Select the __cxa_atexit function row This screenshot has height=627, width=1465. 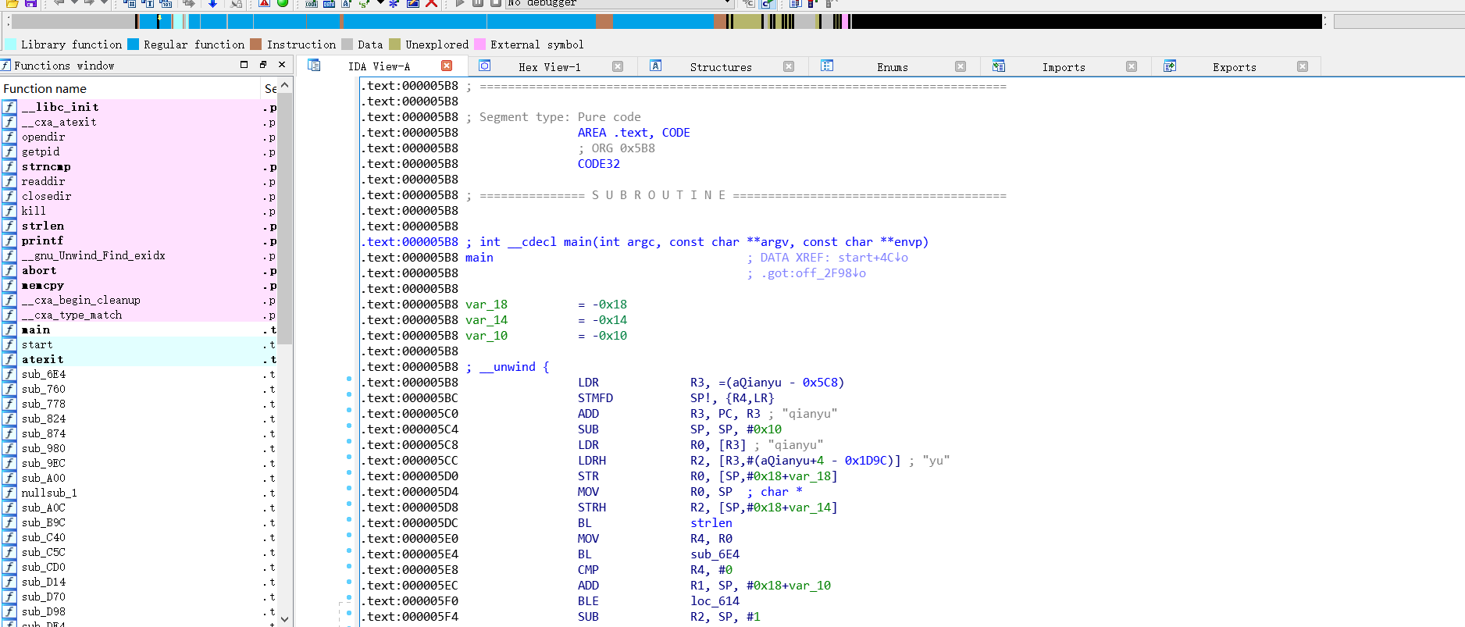[x=139, y=122]
